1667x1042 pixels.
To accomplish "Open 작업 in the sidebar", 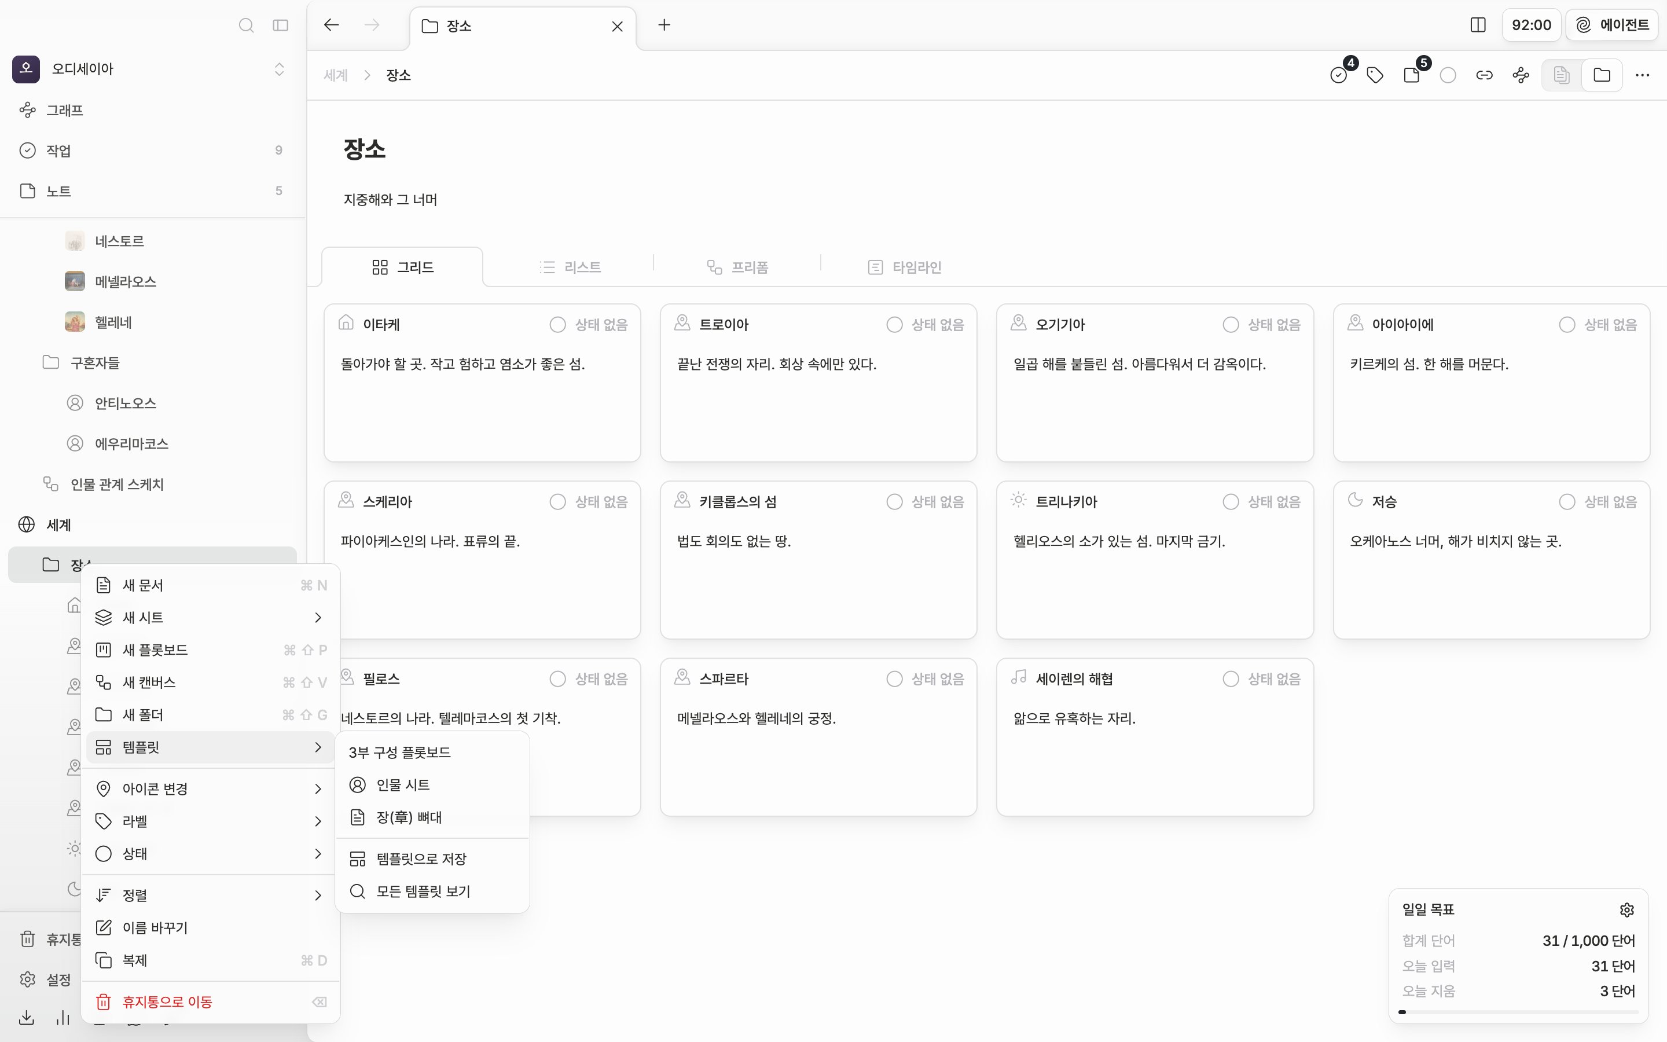I will (x=152, y=151).
